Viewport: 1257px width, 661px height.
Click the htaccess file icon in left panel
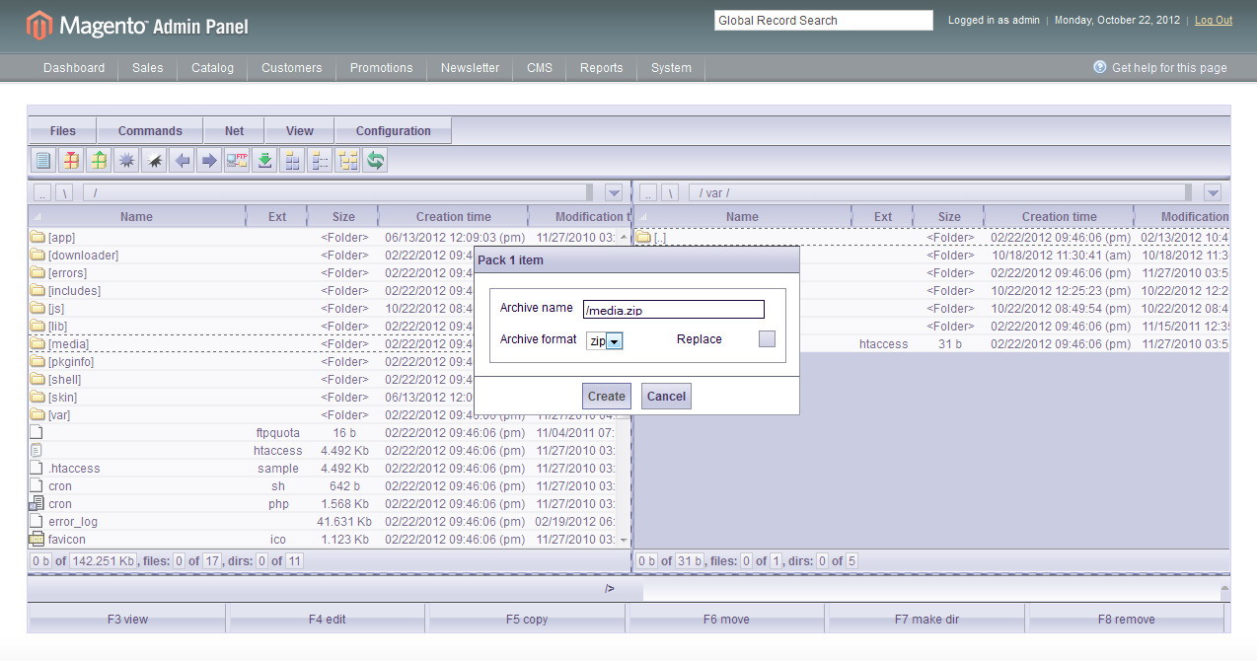pyautogui.click(x=37, y=450)
